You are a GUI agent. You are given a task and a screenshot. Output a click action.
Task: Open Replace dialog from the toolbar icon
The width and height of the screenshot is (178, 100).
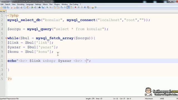coord(43,7)
